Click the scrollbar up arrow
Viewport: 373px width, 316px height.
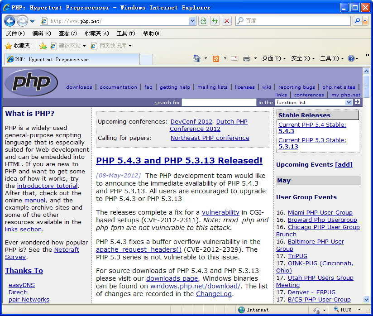click(x=366, y=71)
